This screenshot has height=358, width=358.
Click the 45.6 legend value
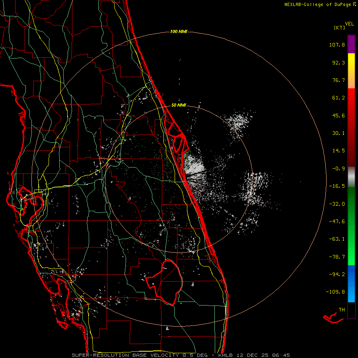click(339, 115)
